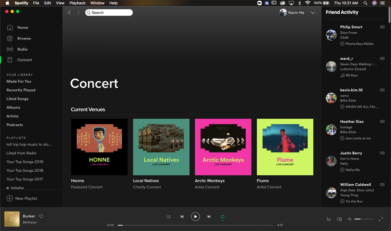
Task: Open 88 Keys playlist from ward_r
Action: pos(352,75)
